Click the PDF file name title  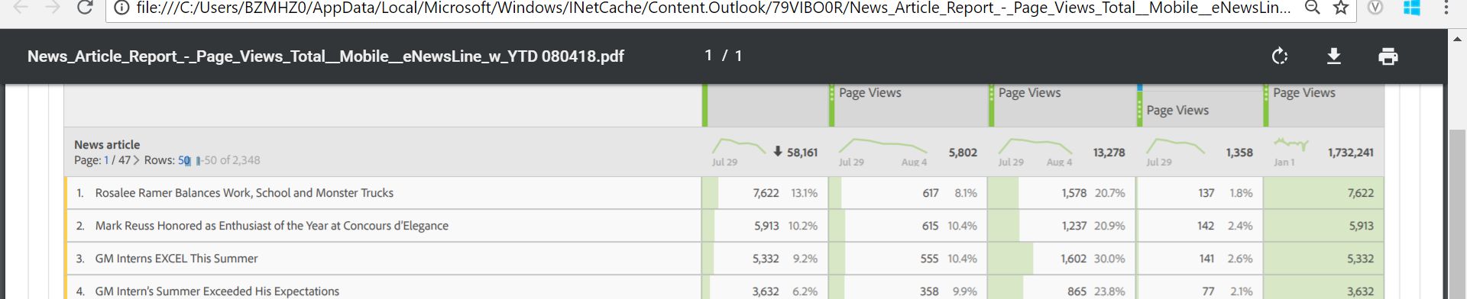325,56
